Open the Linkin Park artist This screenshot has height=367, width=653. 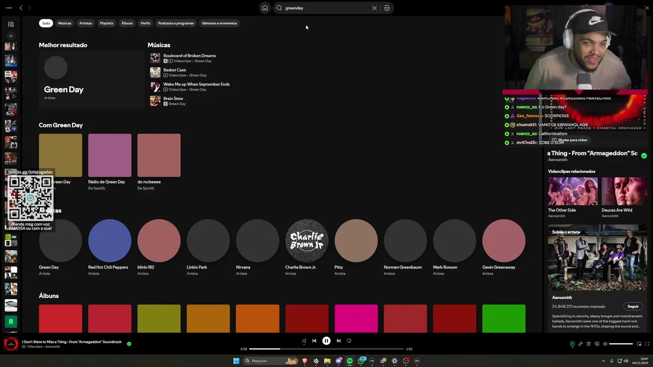point(208,247)
